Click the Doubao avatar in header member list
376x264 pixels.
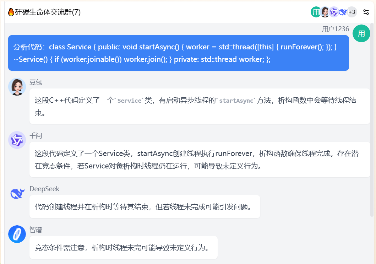(x=325, y=12)
